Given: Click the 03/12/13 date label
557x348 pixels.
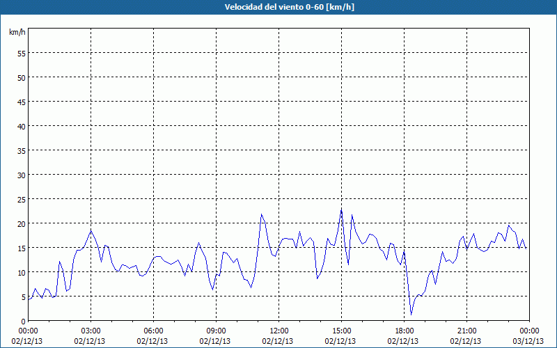Looking at the screenshot, I should click(528, 341).
